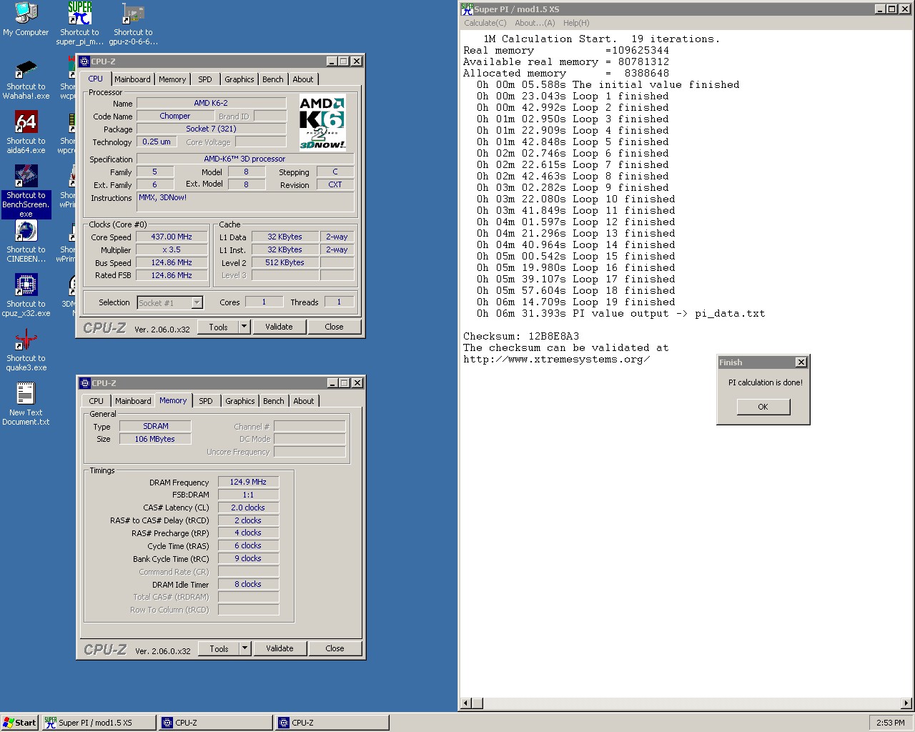Click the lower CPU-Z window title icon

85,383
